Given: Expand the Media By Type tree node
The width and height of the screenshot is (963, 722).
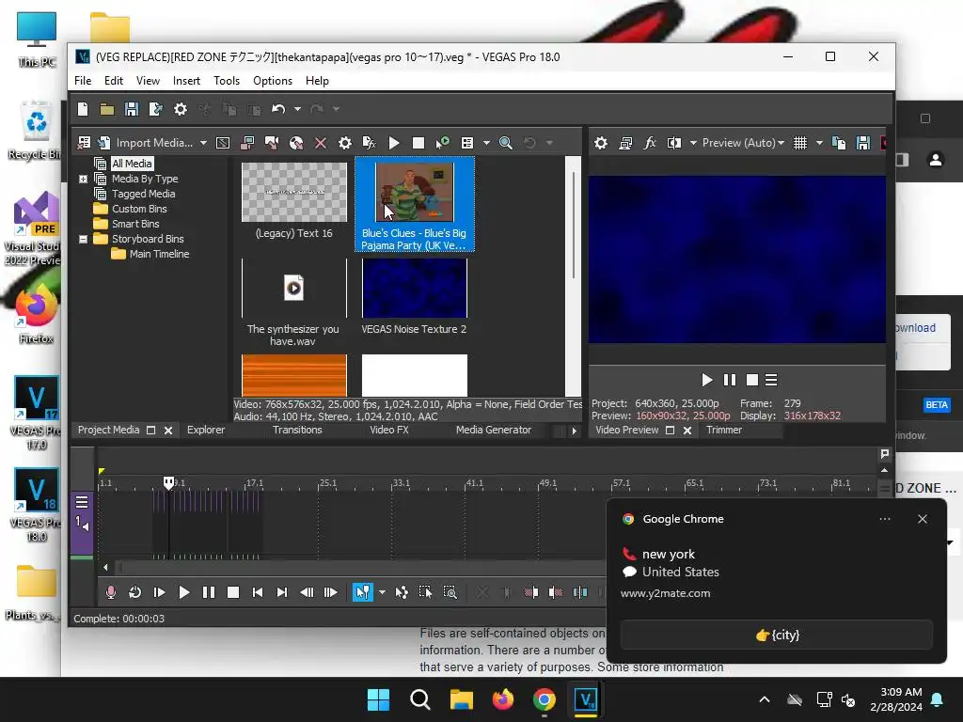Looking at the screenshot, I should (84, 179).
